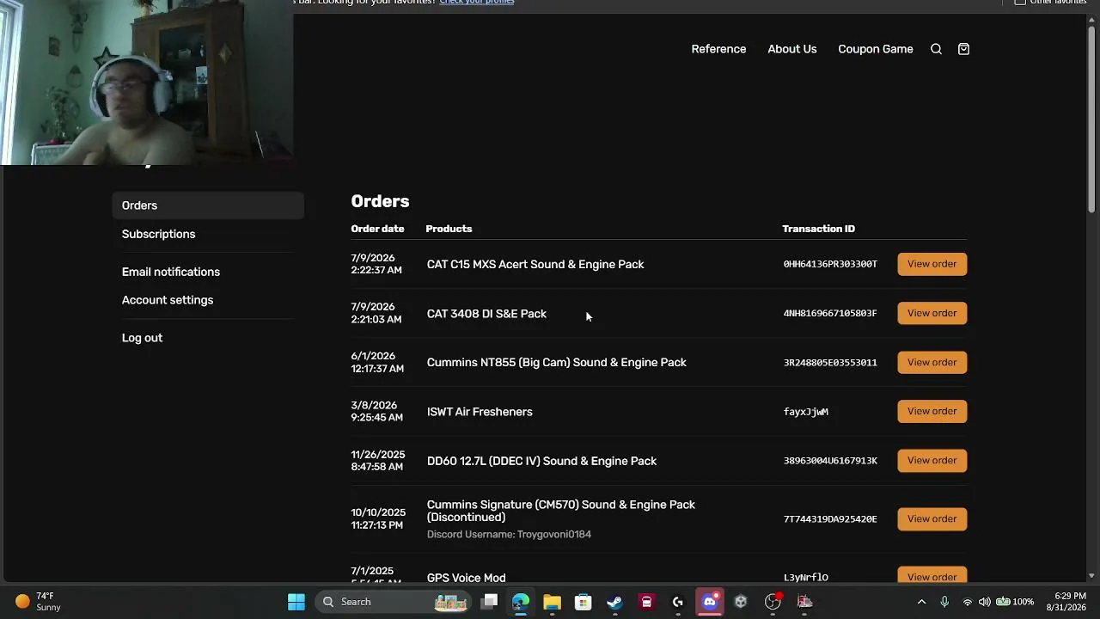View order for CAT 3408 DI S&E Pack
The height and width of the screenshot is (619, 1100).
932,313
